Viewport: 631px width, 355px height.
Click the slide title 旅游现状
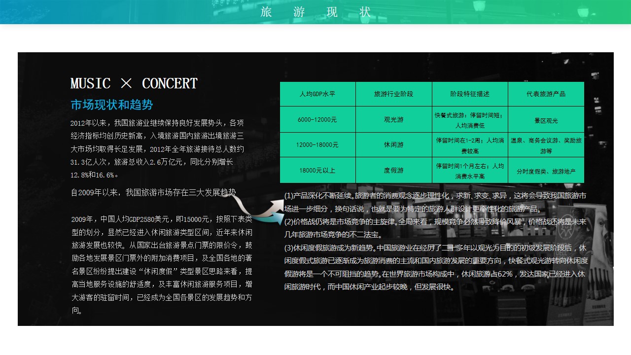click(x=315, y=12)
